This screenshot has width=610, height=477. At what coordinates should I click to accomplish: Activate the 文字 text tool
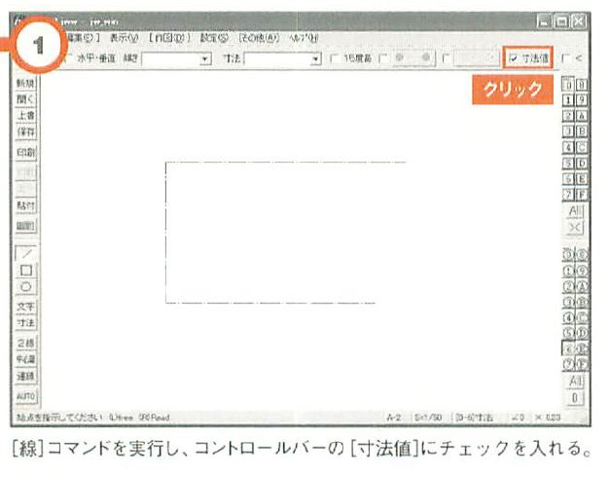tap(26, 306)
